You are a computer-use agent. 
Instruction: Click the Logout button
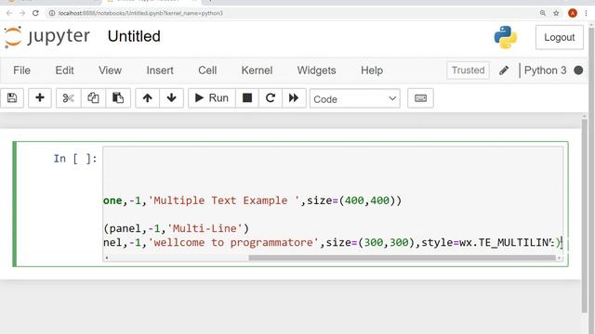560,37
